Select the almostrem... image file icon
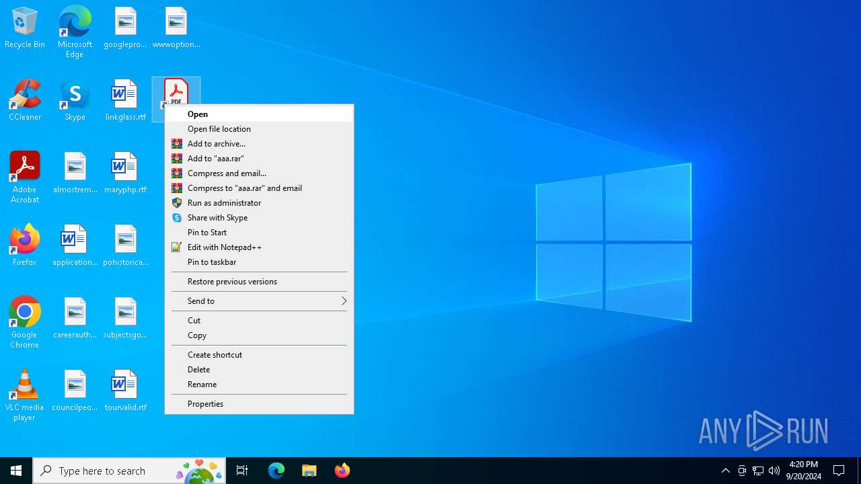The height and width of the screenshot is (484, 861). coord(75,173)
